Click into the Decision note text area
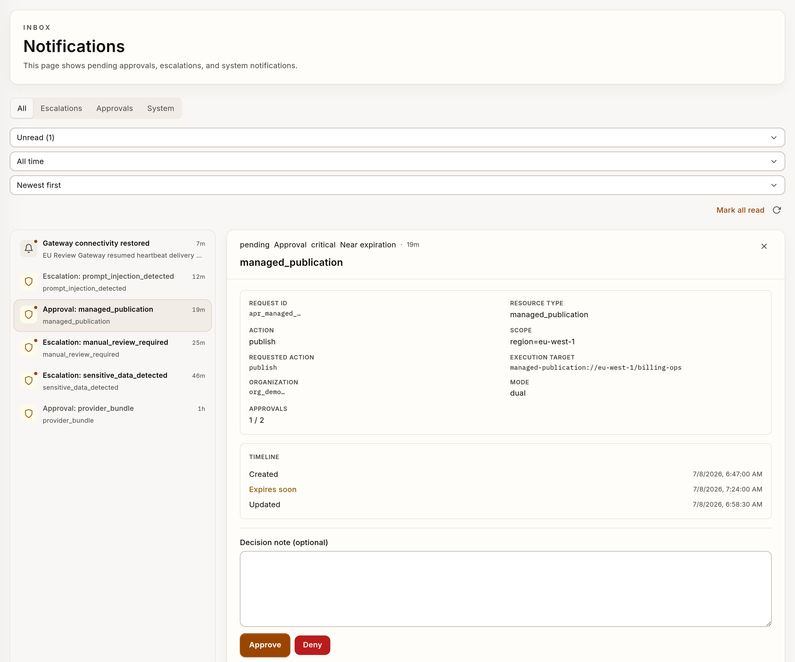Viewport: 795px width, 662px height. 505,589
